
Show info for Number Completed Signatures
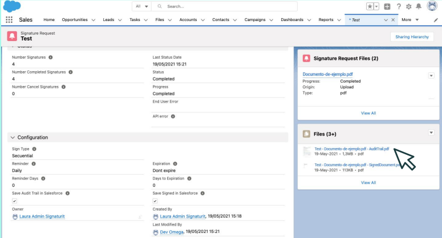pyautogui.click(x=71, y=72)
